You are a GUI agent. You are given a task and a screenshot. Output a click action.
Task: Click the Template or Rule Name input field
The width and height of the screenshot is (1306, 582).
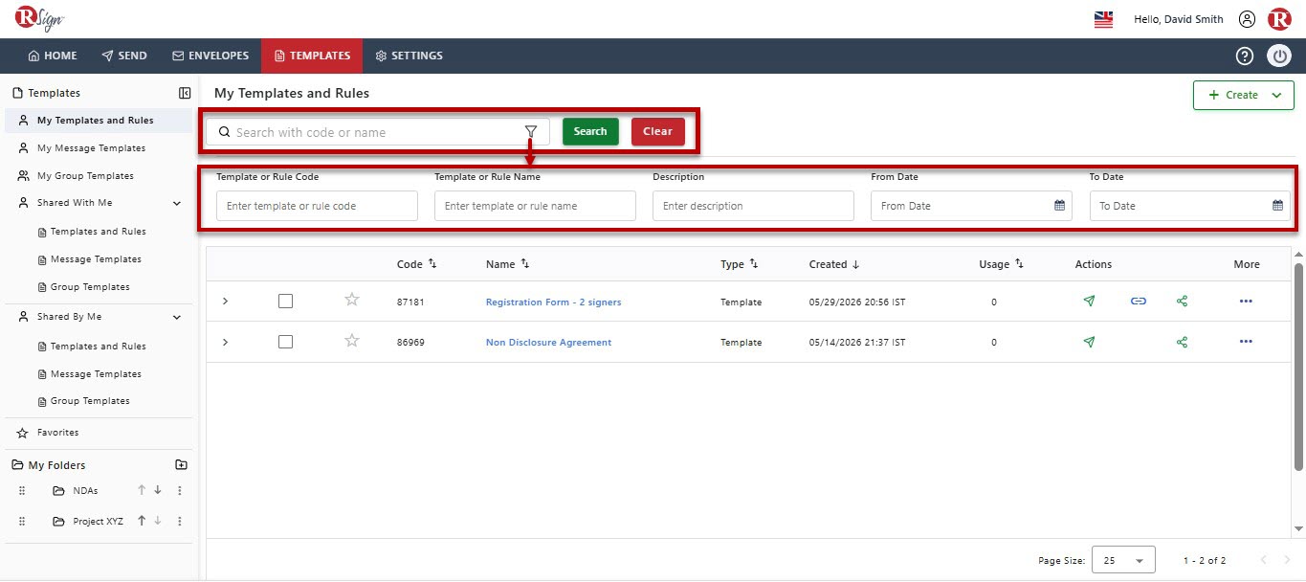coord(535,206)
